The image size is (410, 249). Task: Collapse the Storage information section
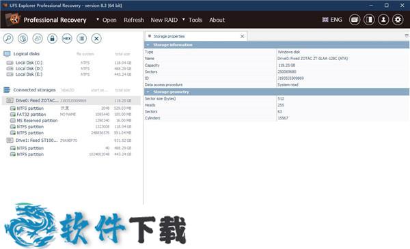pyautogui.click(x=148, y=45)
